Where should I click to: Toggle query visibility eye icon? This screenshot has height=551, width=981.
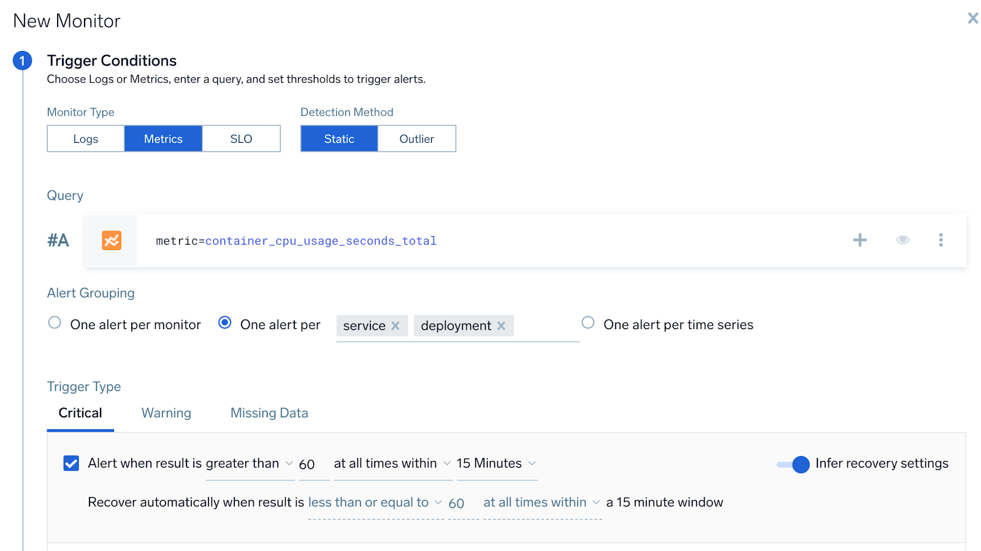click(903, 240)
